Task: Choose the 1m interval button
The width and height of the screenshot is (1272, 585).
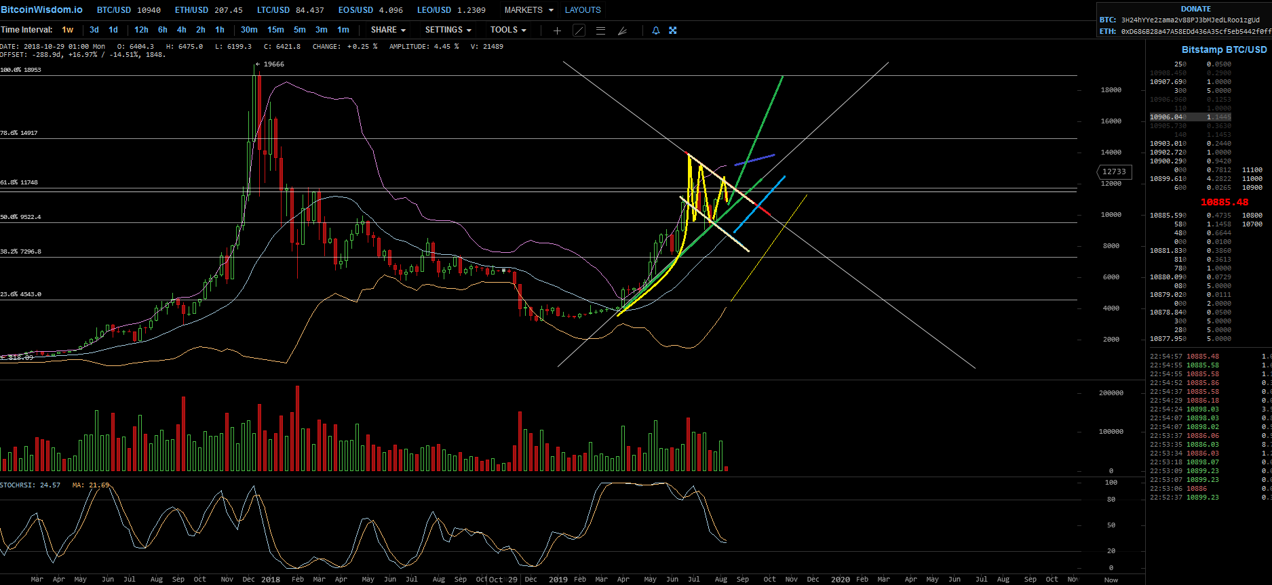Action: 343,30
